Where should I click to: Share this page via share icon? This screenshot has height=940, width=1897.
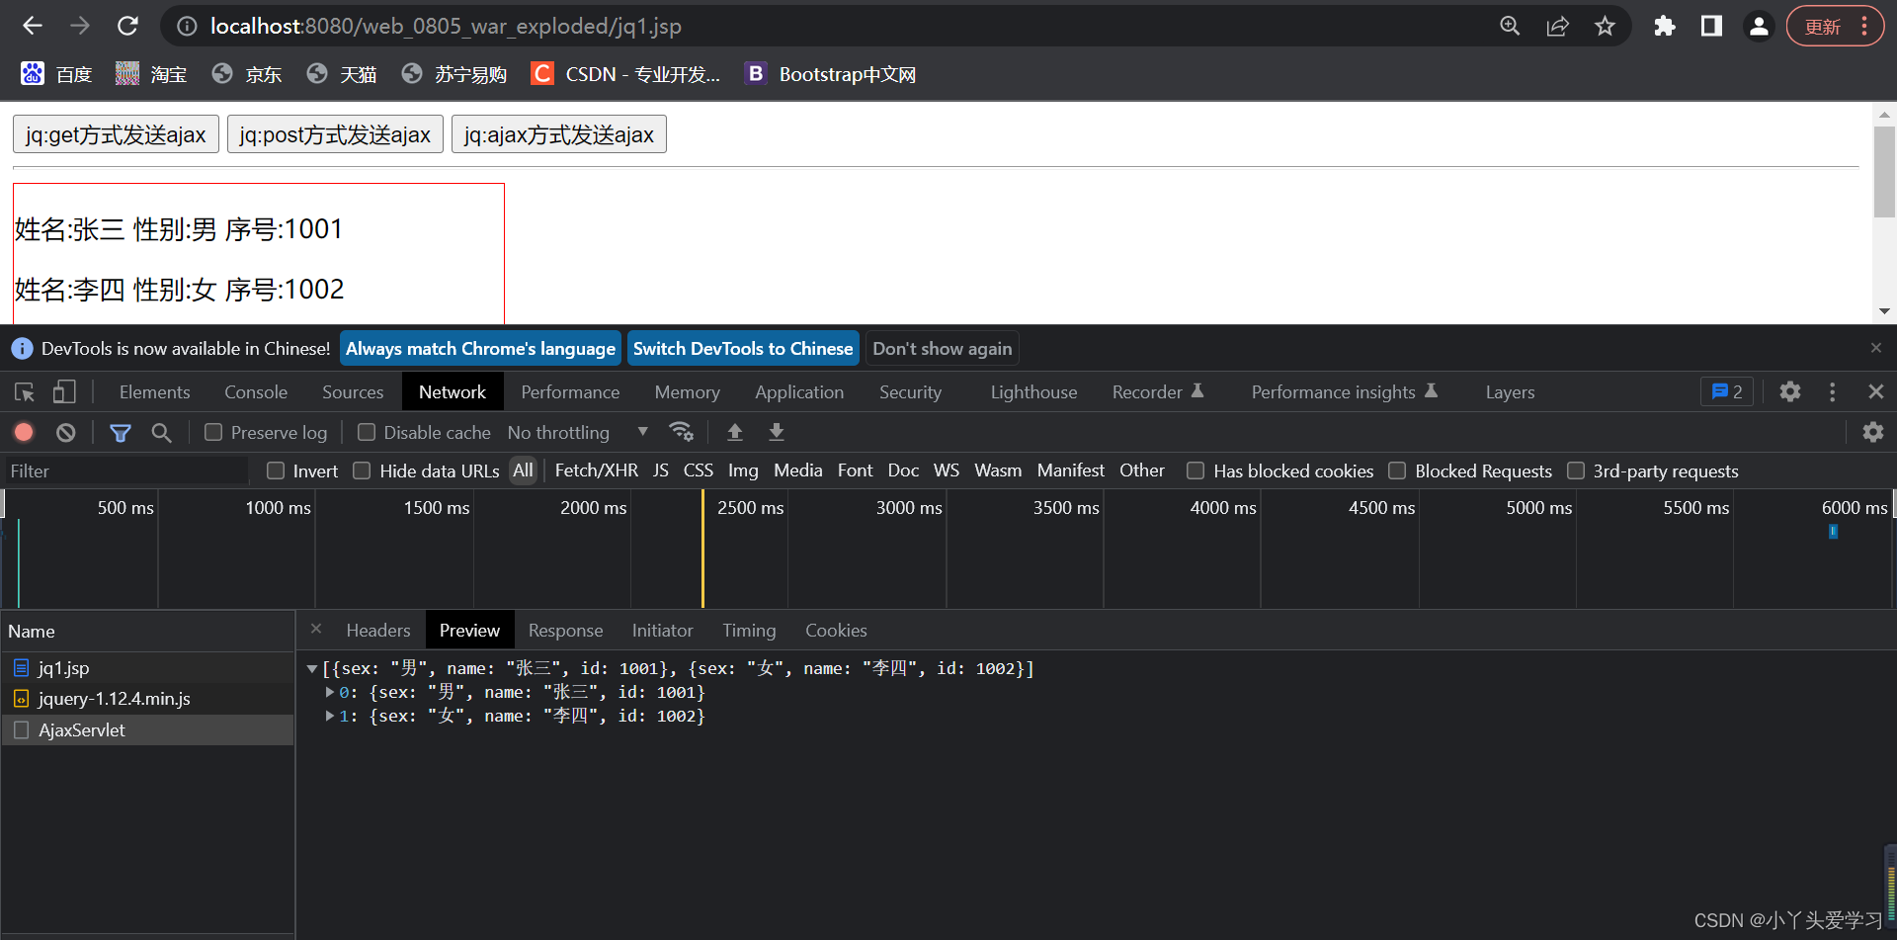click(x=1558, y=26)
